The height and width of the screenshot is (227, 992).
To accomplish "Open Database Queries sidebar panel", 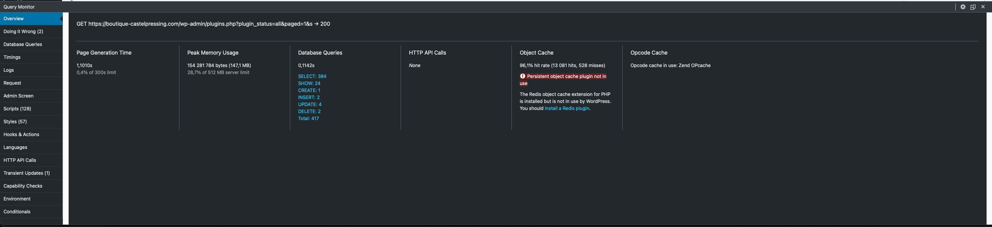I will click(31, 44).
